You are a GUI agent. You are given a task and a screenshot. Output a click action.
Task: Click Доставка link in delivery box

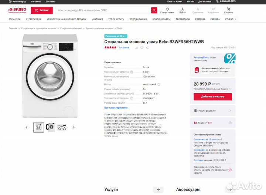[198, 160]
